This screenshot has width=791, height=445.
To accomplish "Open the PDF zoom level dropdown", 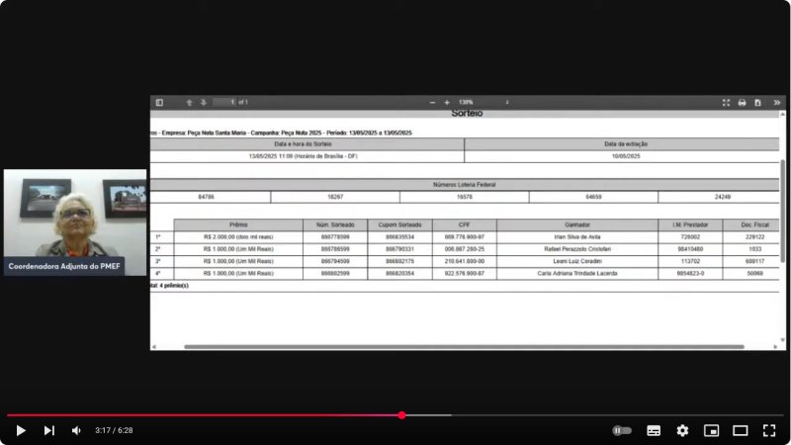I will pos(483,103).
